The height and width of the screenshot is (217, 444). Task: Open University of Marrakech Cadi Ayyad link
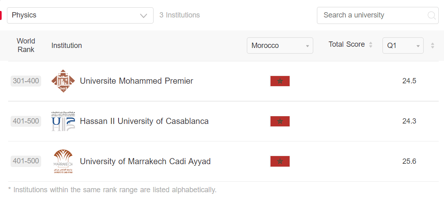(x=145, y=161)
